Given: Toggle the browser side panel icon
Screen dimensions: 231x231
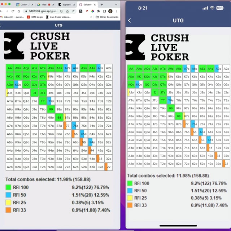Looking at the screenshot, I should click(104, 11).
